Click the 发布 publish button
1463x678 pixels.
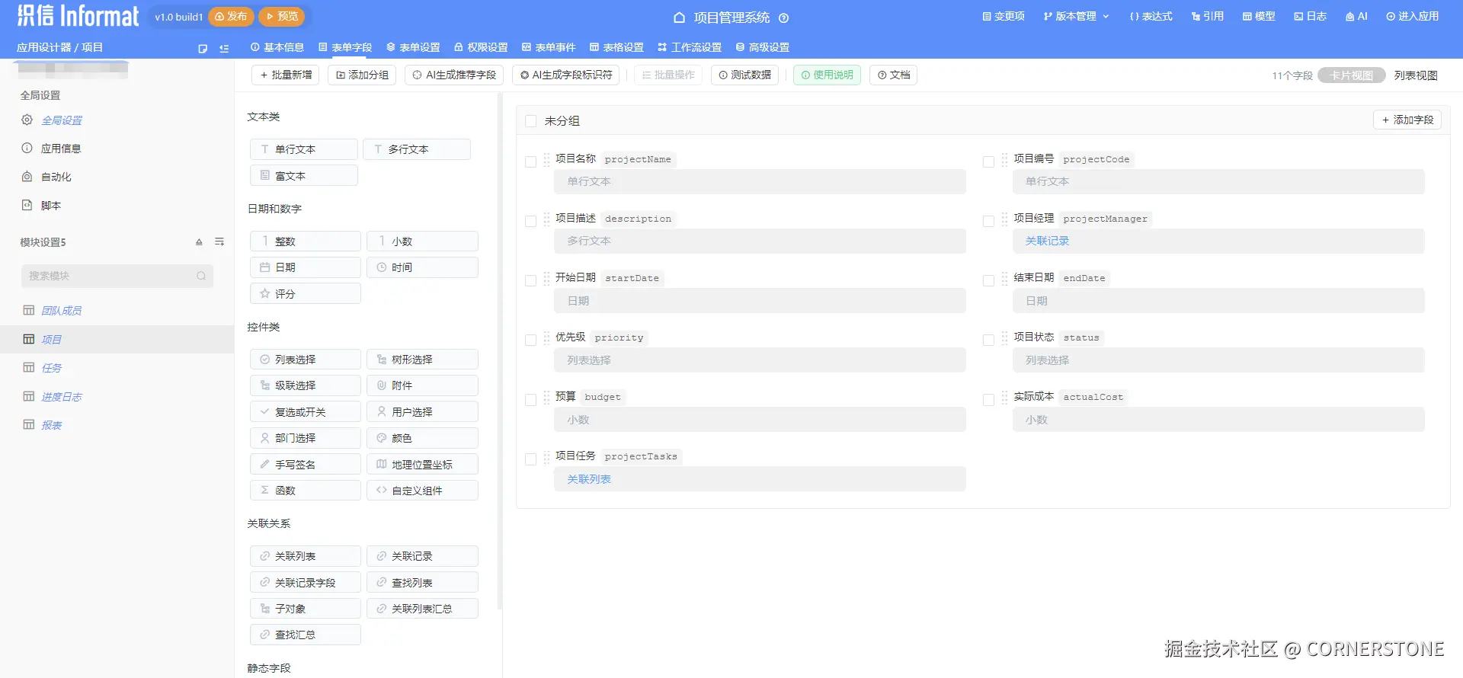[x=231, y=16]
